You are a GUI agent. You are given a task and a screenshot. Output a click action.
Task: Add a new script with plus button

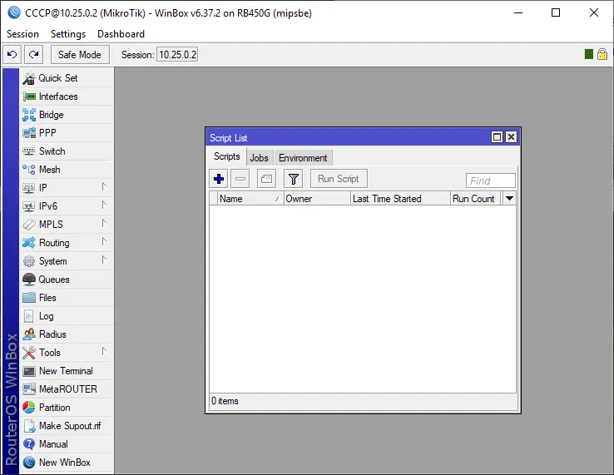pos(219,179)
